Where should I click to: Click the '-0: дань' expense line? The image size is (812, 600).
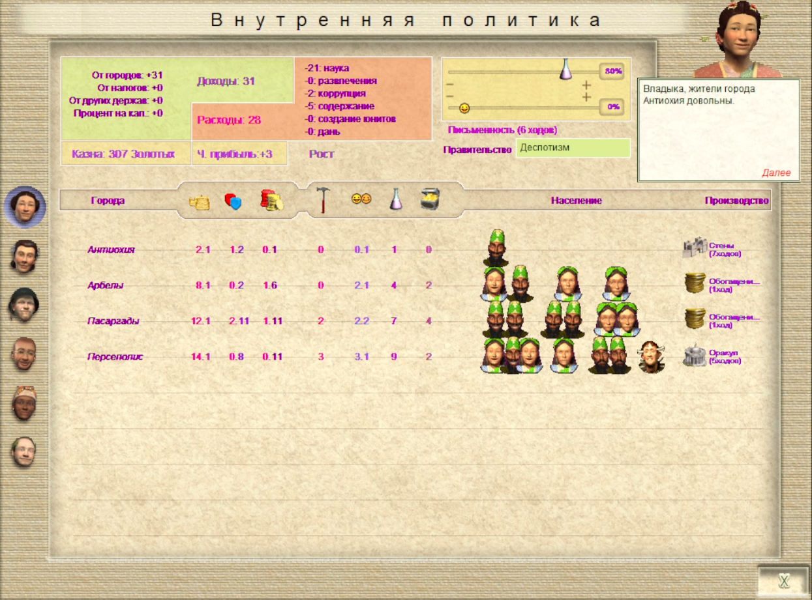click(322, 132)
